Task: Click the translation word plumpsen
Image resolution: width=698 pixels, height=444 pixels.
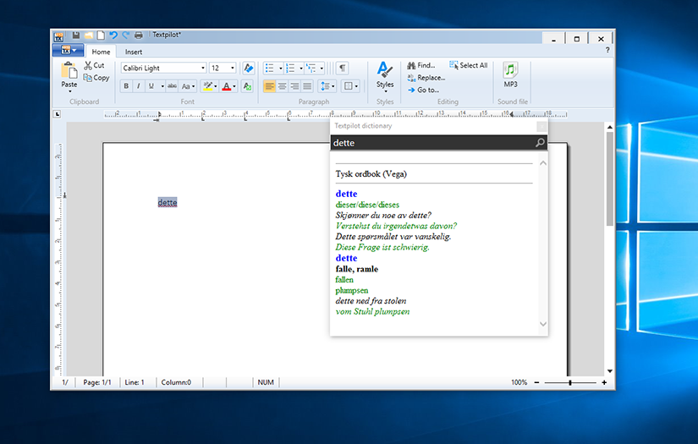Action: pyautogui.click(x=352, y=291)
